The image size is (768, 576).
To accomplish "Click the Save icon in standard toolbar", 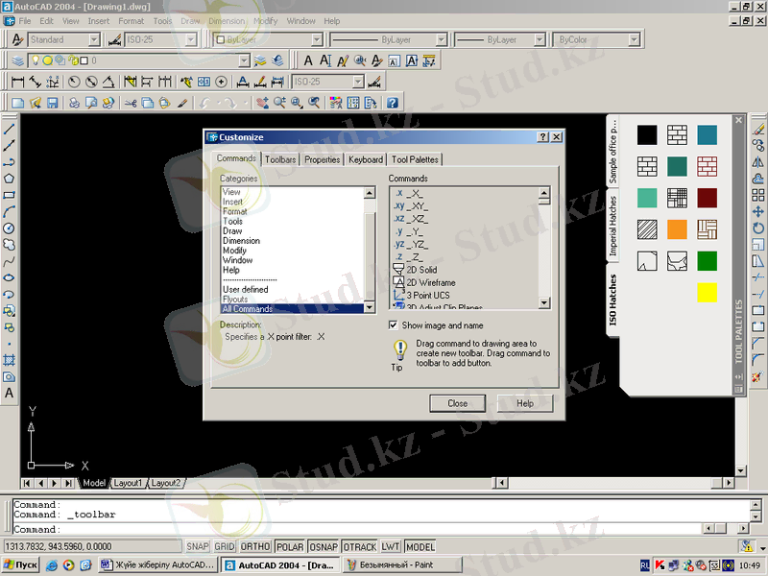I will [53, 103].
